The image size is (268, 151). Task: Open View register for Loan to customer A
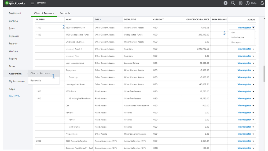coord(244,63)
